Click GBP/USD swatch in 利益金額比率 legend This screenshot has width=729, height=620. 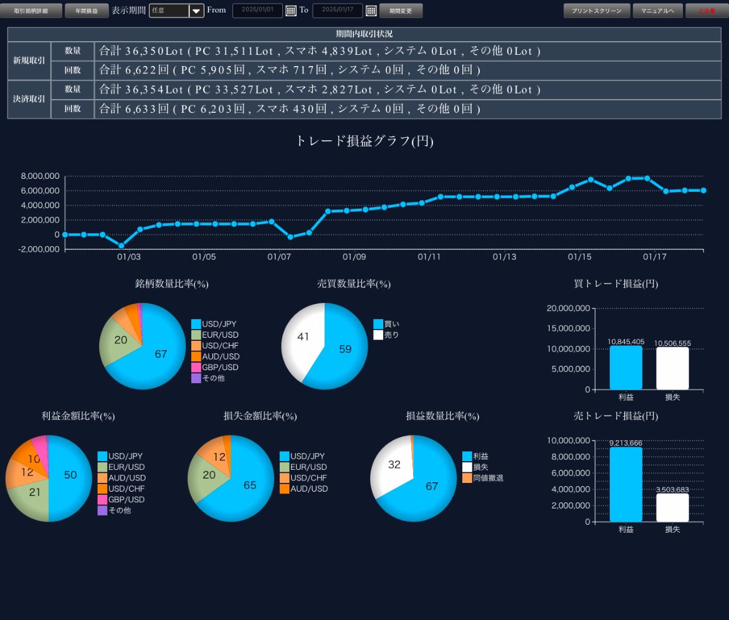click(102, 500)
